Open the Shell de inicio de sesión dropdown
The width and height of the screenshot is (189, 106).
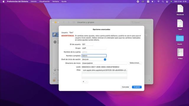105,59
